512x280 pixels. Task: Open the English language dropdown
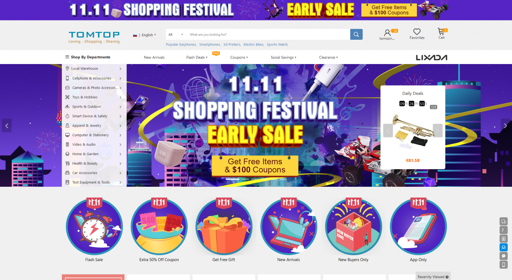click(x=145, y=35)
